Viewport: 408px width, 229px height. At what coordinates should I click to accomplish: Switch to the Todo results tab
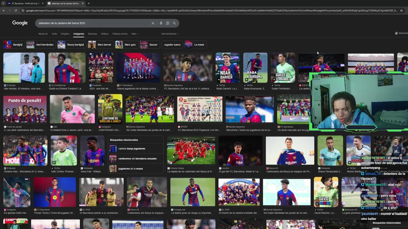click(x=55, y=34)
